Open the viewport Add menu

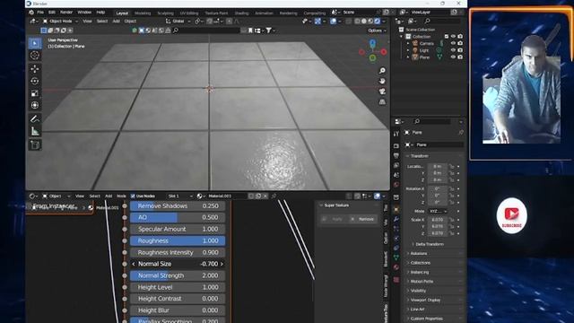pos(116,22)
